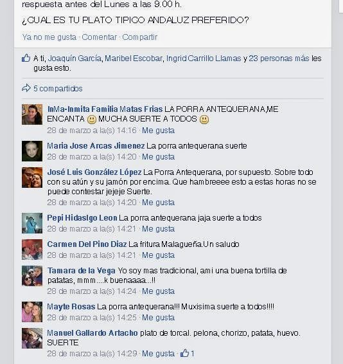Click the thumbs-up icon on Manuel Gallardo's comment
Viewport: 343px width, 364px height.
184,353
